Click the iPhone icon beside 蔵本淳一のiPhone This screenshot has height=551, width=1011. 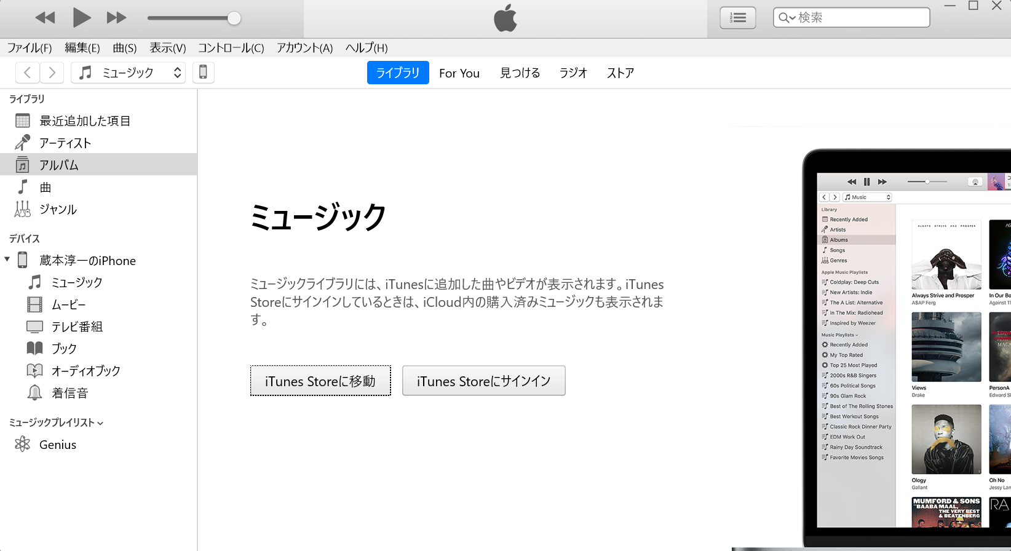(23, 260)
